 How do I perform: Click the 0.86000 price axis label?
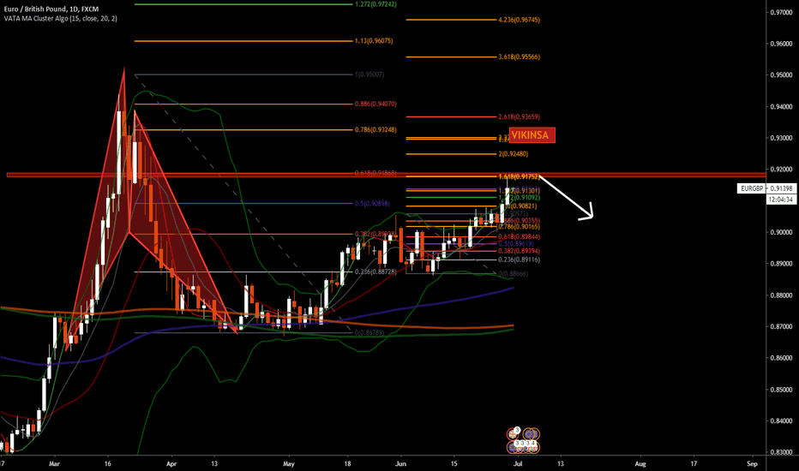pyautogui.click(x=781, y=358)
